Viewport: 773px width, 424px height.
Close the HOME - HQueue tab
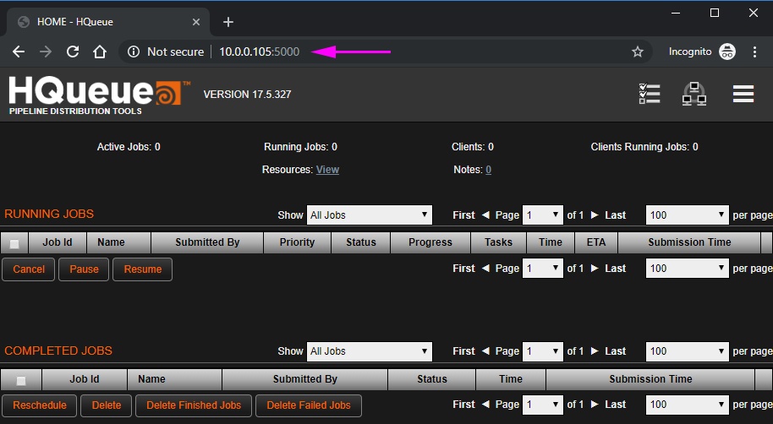click(x=196, y=22)
